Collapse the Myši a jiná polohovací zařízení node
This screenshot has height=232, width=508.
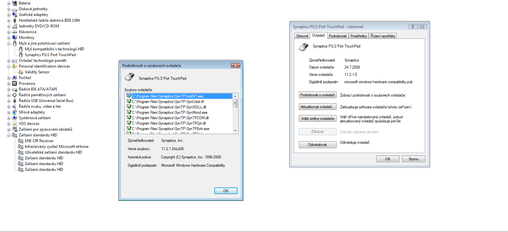point(9,43)
